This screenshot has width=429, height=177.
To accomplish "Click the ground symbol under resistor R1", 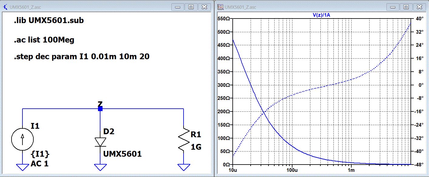I will [184, 167].
